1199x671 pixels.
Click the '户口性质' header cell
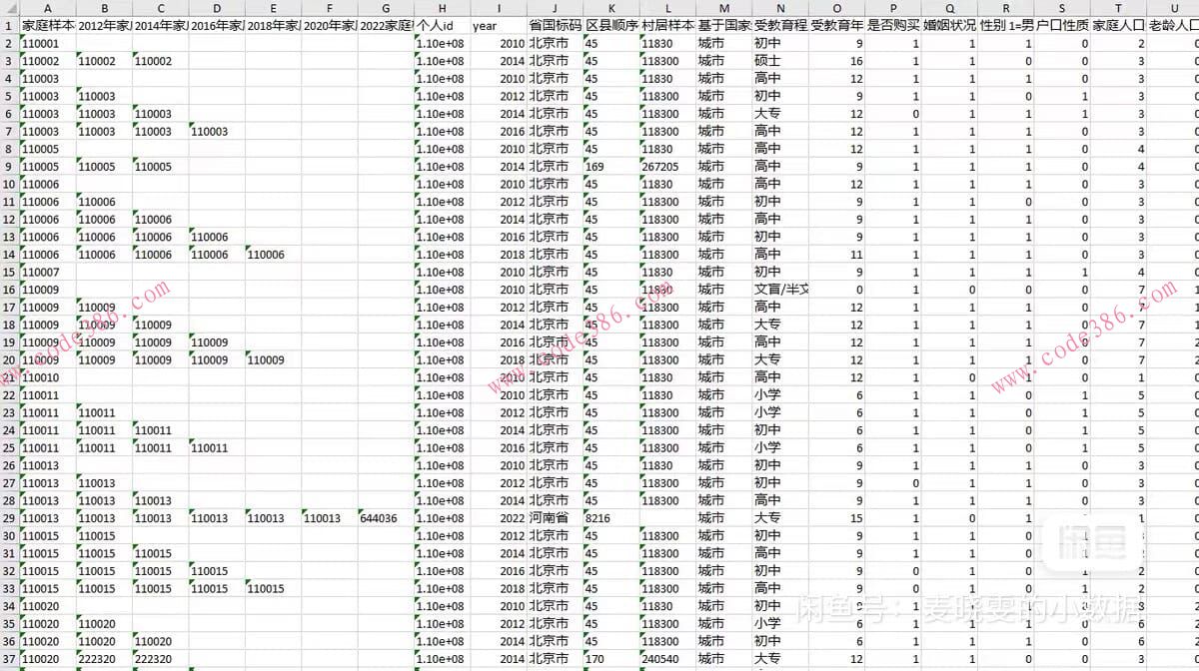1062,25
